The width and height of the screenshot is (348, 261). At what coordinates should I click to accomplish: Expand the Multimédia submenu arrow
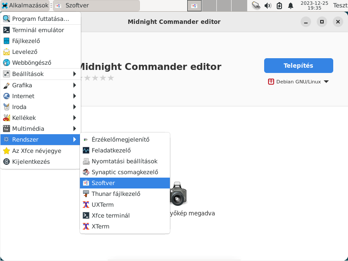[75, 129]
